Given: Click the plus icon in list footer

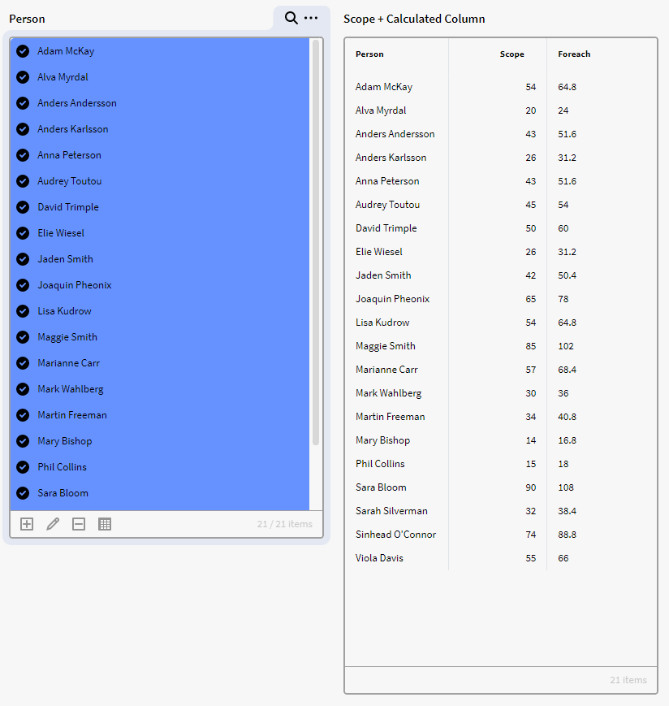Looking at the screenshot, I should (27, 524).
